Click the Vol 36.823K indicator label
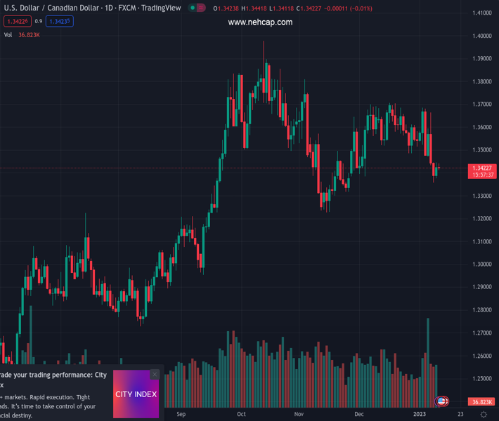Viewport: 499px width, 421px height. point(22,35)
